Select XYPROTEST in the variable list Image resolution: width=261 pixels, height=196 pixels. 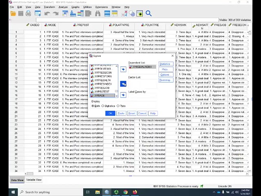point(102,91)
